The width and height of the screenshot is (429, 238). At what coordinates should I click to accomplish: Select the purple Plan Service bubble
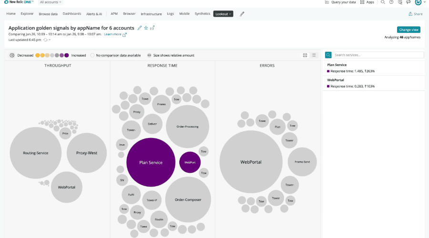click(151, 162)
